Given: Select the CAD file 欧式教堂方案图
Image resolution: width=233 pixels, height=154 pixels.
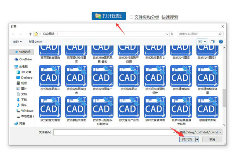Looking at the screenshot, I should pos(50,109).
